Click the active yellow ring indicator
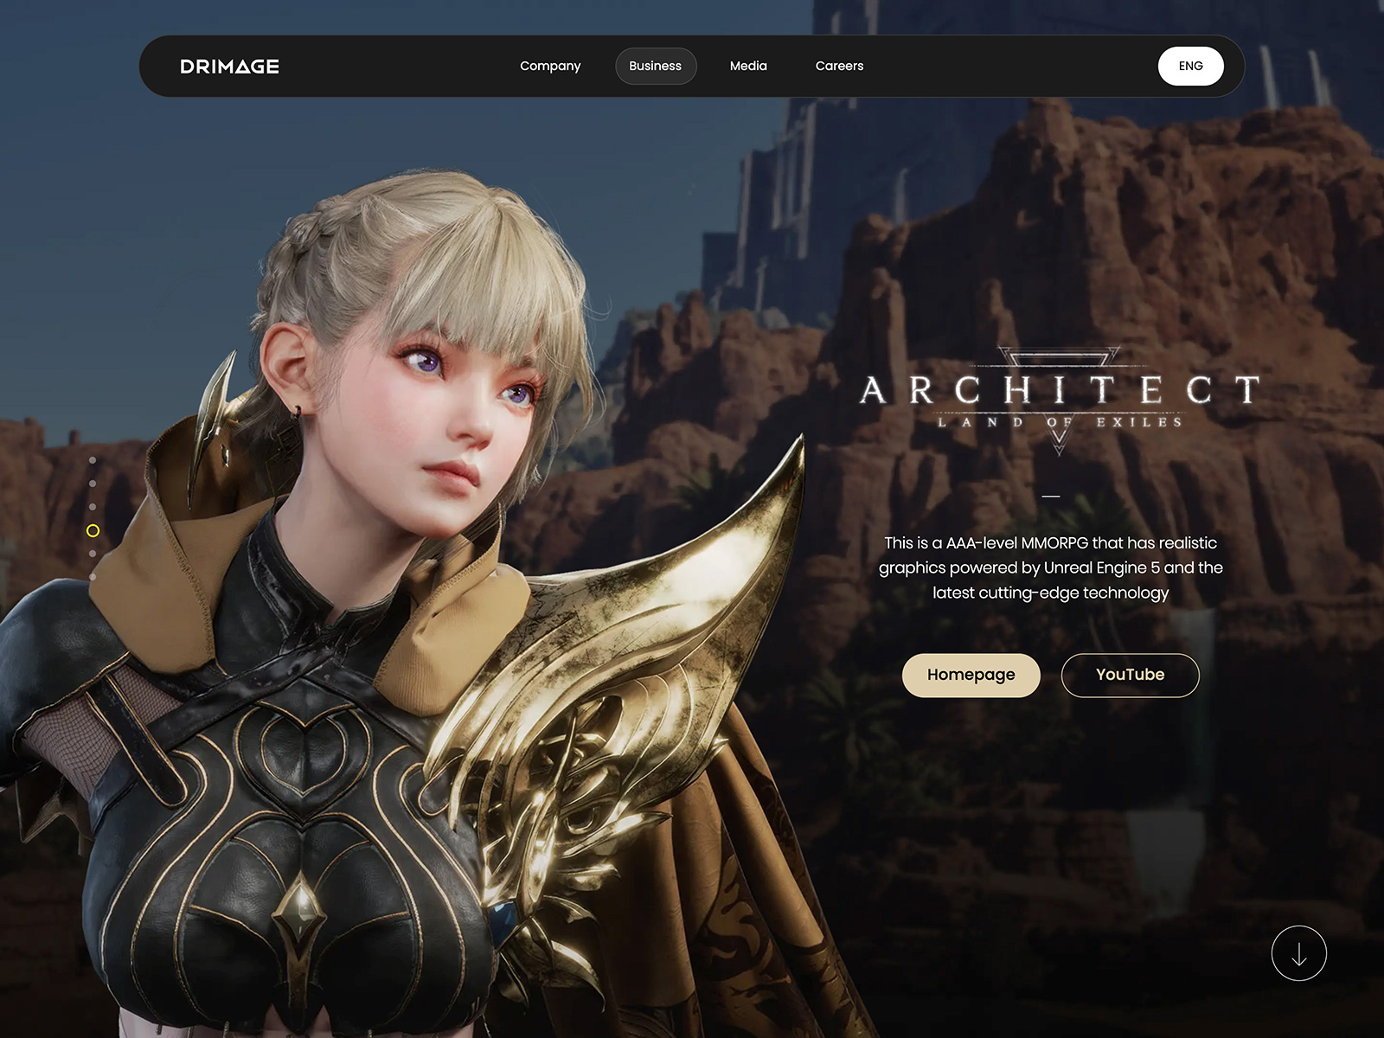 [x=93, y=531]
